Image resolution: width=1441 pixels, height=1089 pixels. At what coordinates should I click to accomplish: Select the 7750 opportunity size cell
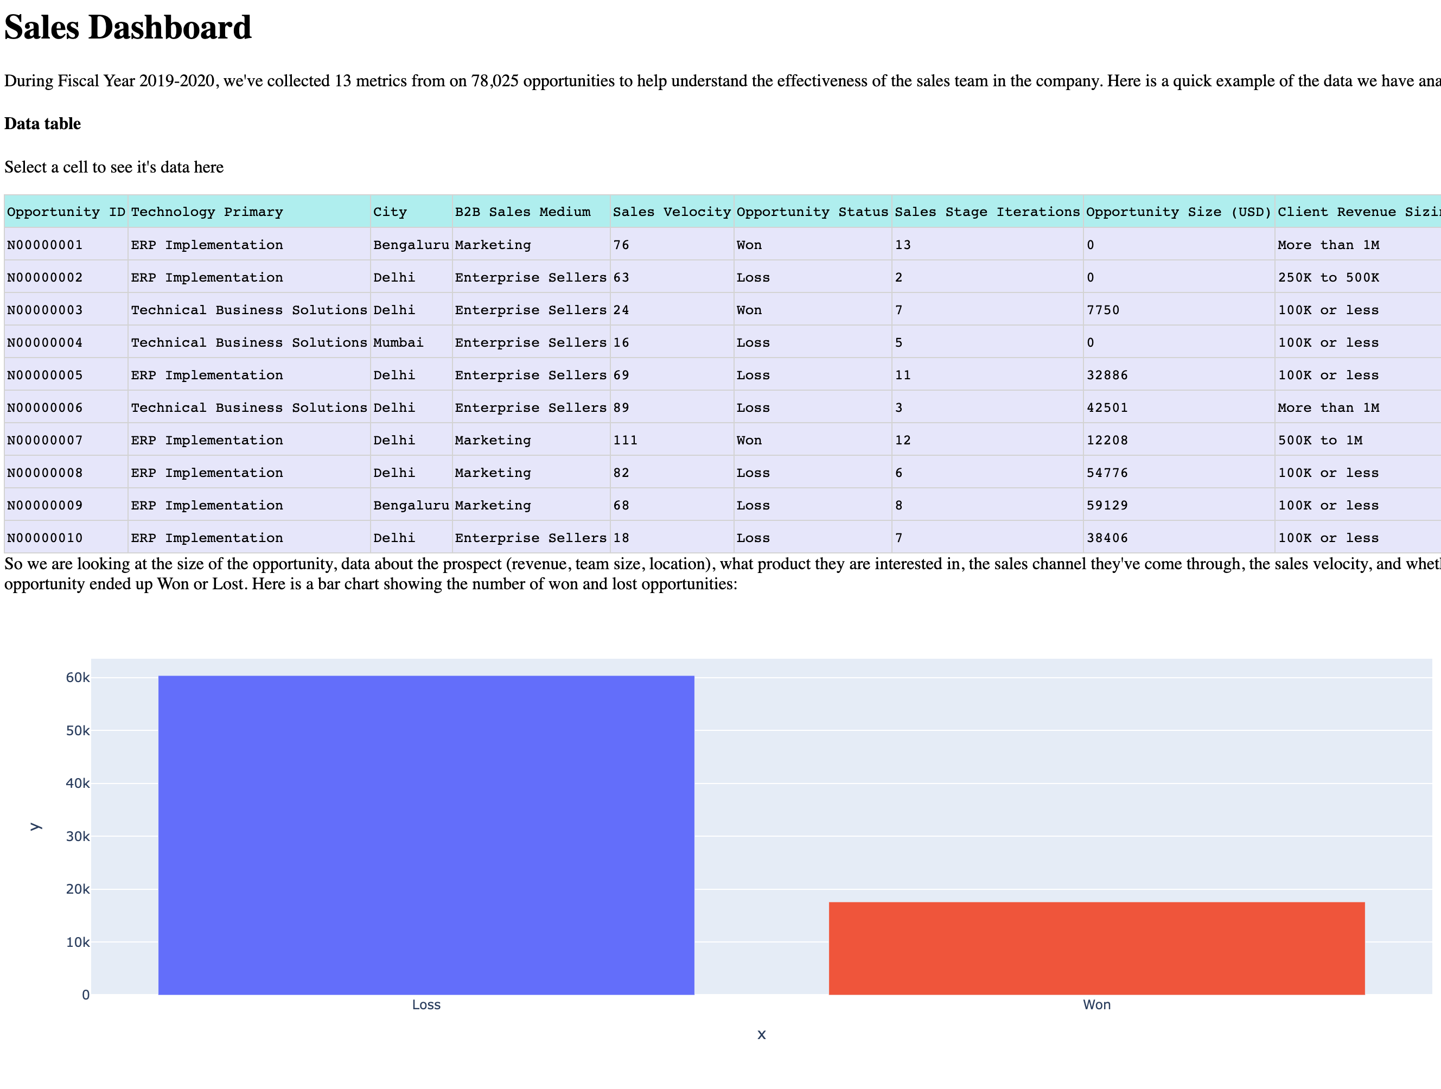point(1178,310)
